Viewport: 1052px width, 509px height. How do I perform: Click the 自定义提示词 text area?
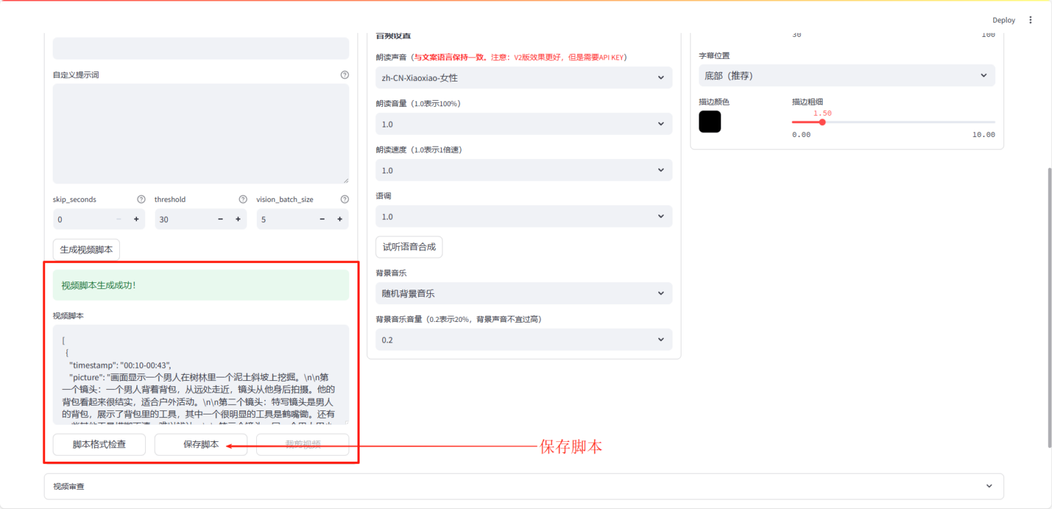point(201,134)
